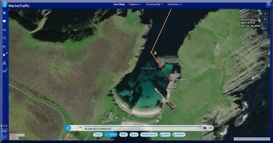
Task: Open the map layers panel
Action: (4, 30)
